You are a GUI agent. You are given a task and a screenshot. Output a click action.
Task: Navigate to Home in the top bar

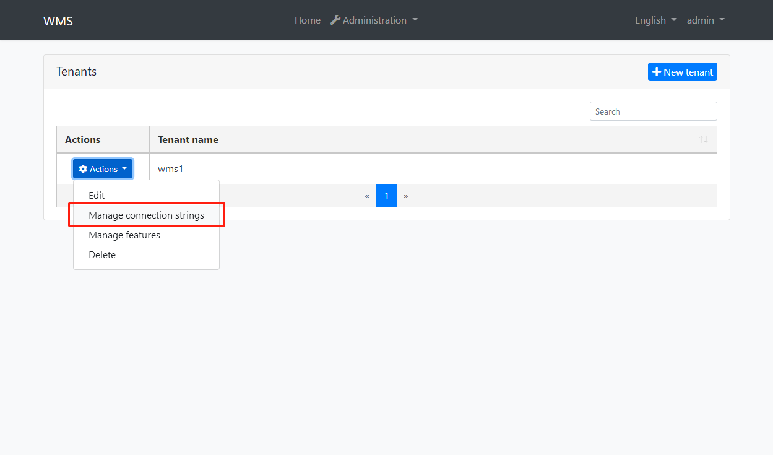coord(308,20)
